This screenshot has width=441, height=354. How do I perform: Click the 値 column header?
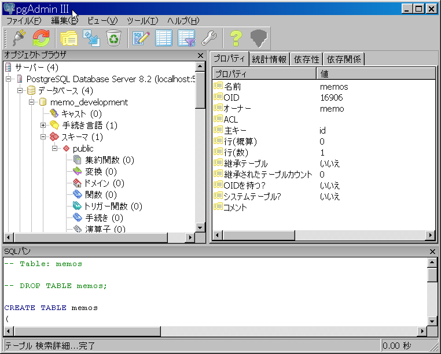pos(376,74)
